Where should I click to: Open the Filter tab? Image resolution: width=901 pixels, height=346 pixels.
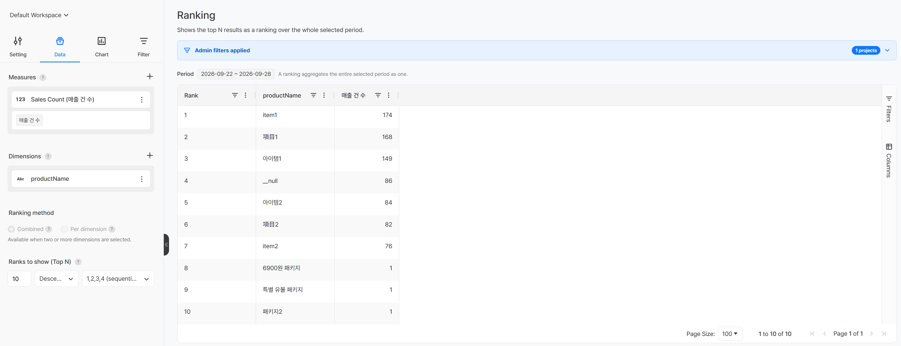(143, 47)
